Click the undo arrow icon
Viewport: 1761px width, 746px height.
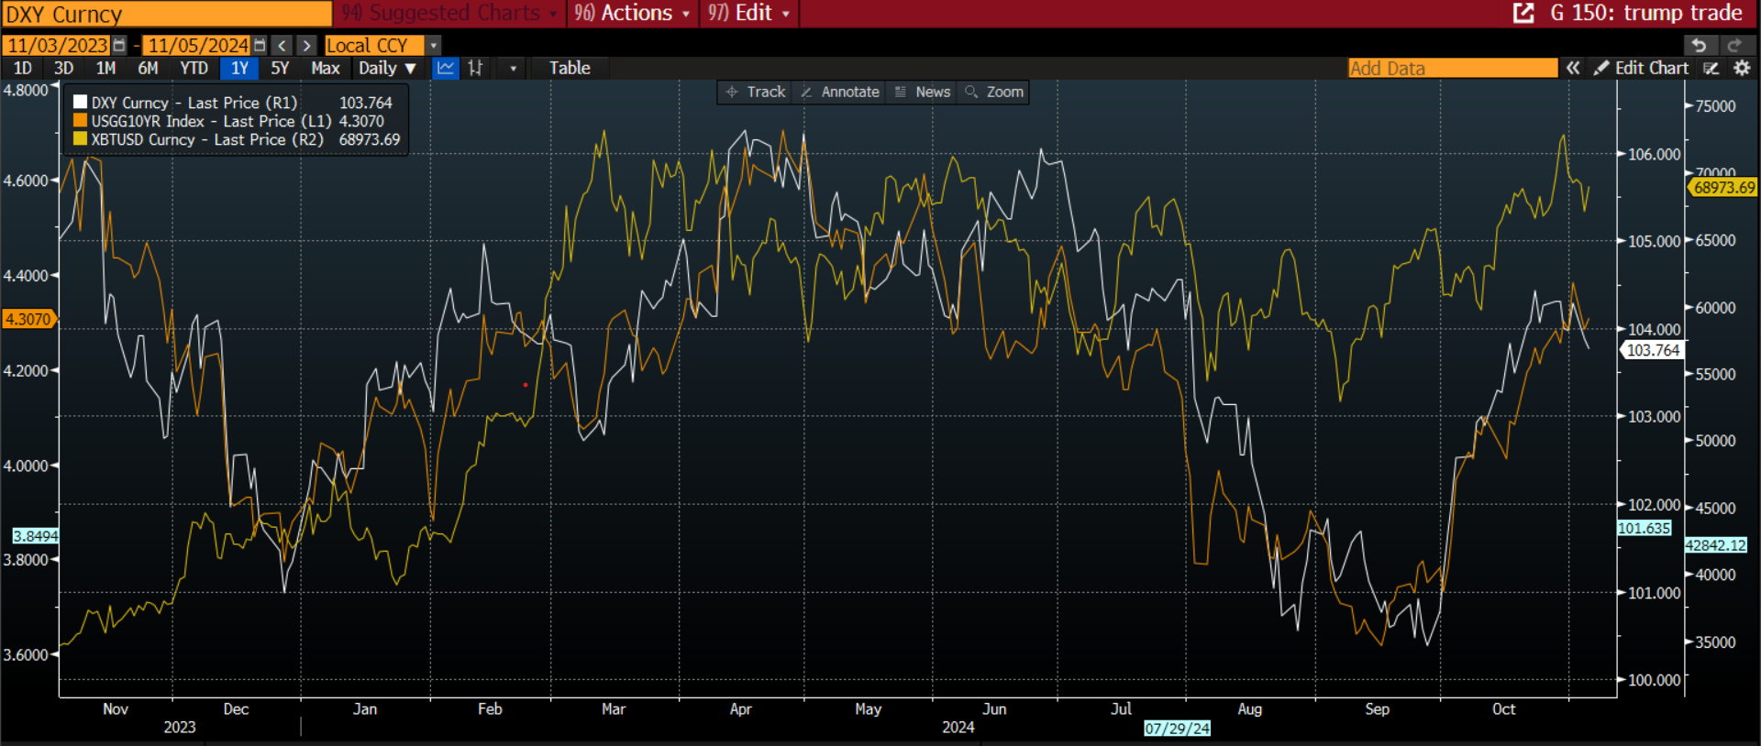click(1699, 45)
